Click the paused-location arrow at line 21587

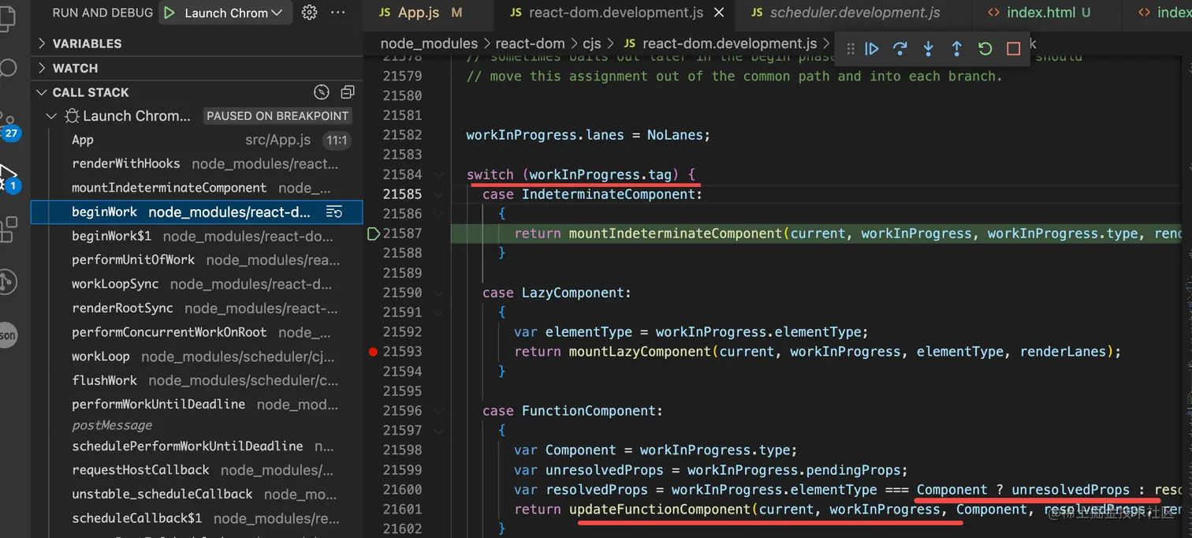click(373, 234)
